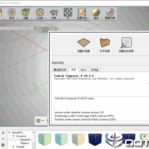Select the Ceramic tree label
The width and height of the screenshot is (149, 149).
coord(21,136)
